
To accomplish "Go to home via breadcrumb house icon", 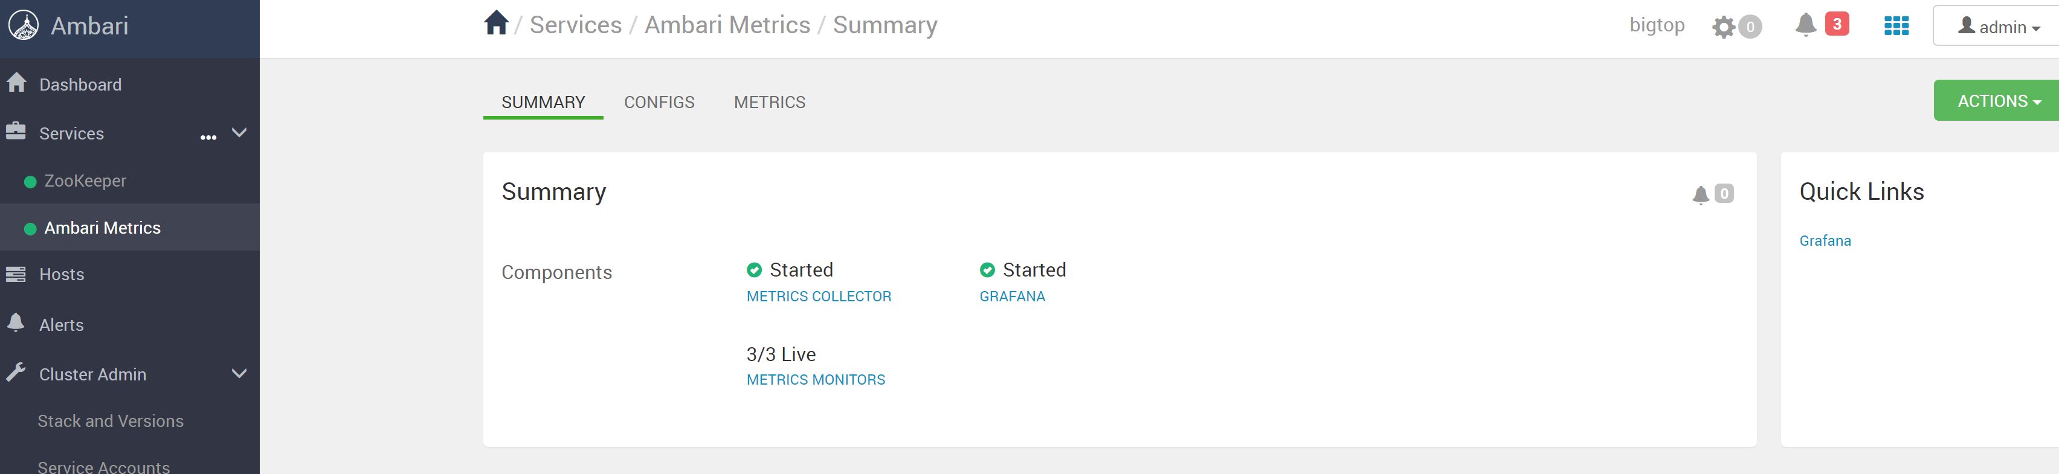I will pos(495,23).
